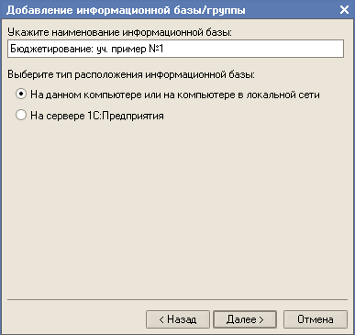Click the 'Выберите тип расположения' label
Image resolution: width=355 pixels, height=335 pixels.
coord(131,74)
